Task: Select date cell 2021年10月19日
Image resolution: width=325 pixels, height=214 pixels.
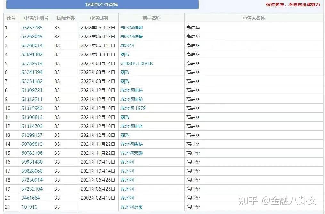Action: point(98,162)
